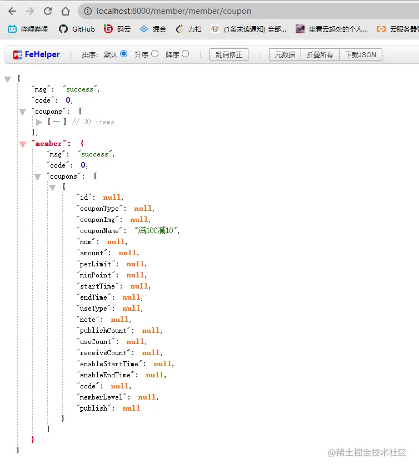Open the browser home page icon
The height and width of the screenshot is (470, 419).
tap(66, 12)
